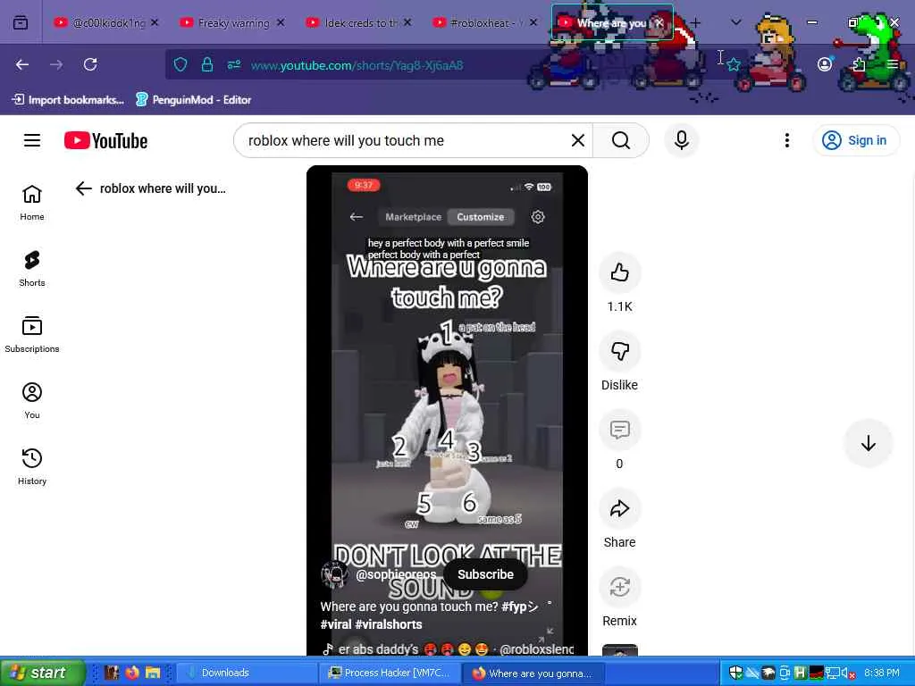
Task: Click the sound track link at video bottom
Action: tap(449, 649)
